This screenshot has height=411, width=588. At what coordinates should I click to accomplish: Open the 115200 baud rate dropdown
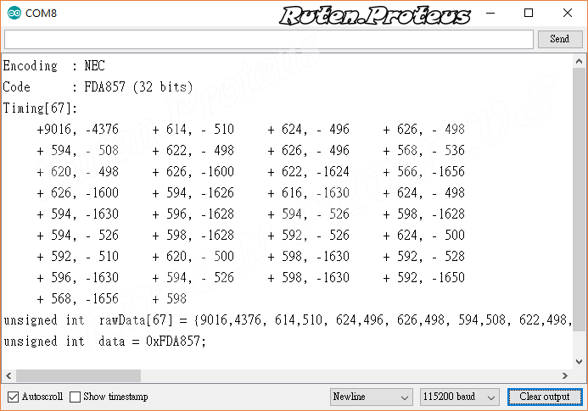click(x=459, y=397)
